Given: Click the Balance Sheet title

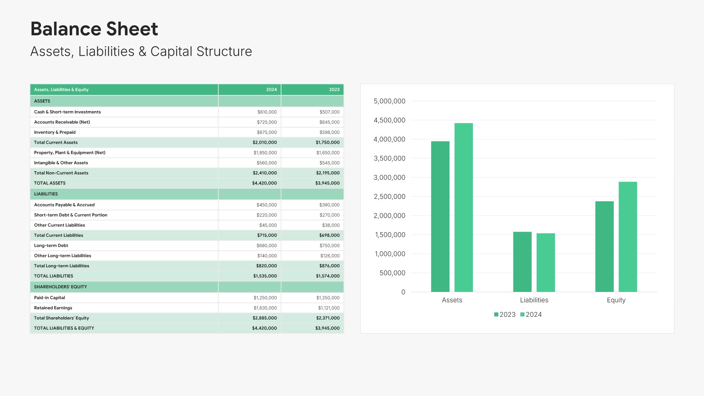Looking at the screenshot, I should [94, 29].
